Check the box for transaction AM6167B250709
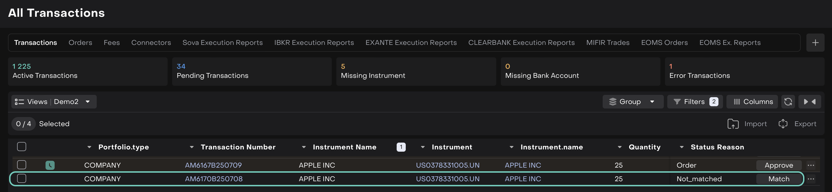Viewport: 832px width, 192px height. tap(22, 165)
